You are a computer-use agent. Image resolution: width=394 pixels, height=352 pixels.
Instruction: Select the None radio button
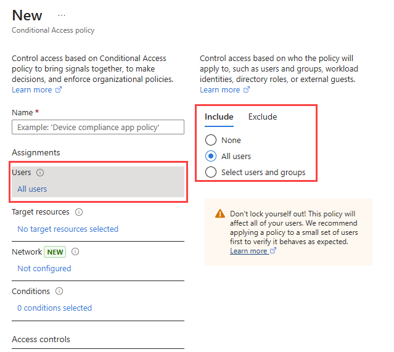click(x=211, y=140)
